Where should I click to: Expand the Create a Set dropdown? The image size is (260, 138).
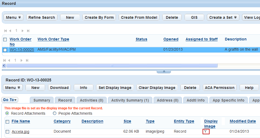pyautogui.click(x=223, y=17)
